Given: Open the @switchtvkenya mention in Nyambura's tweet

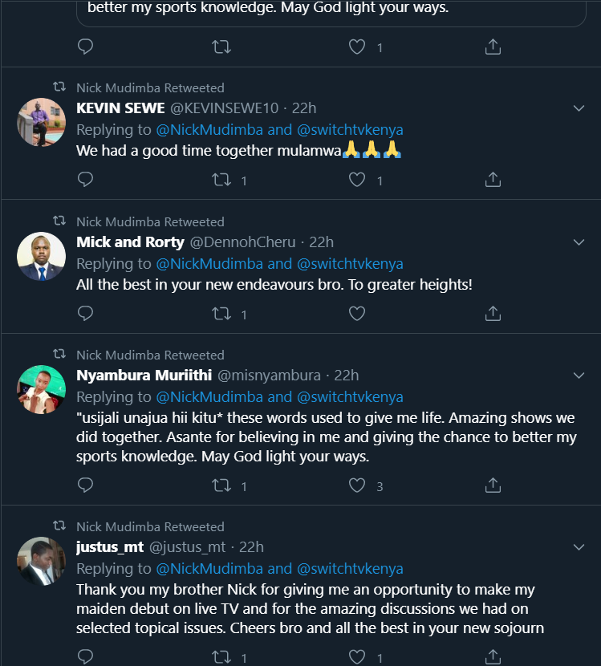Looking at the screenshot, I should tap(350, 396).
